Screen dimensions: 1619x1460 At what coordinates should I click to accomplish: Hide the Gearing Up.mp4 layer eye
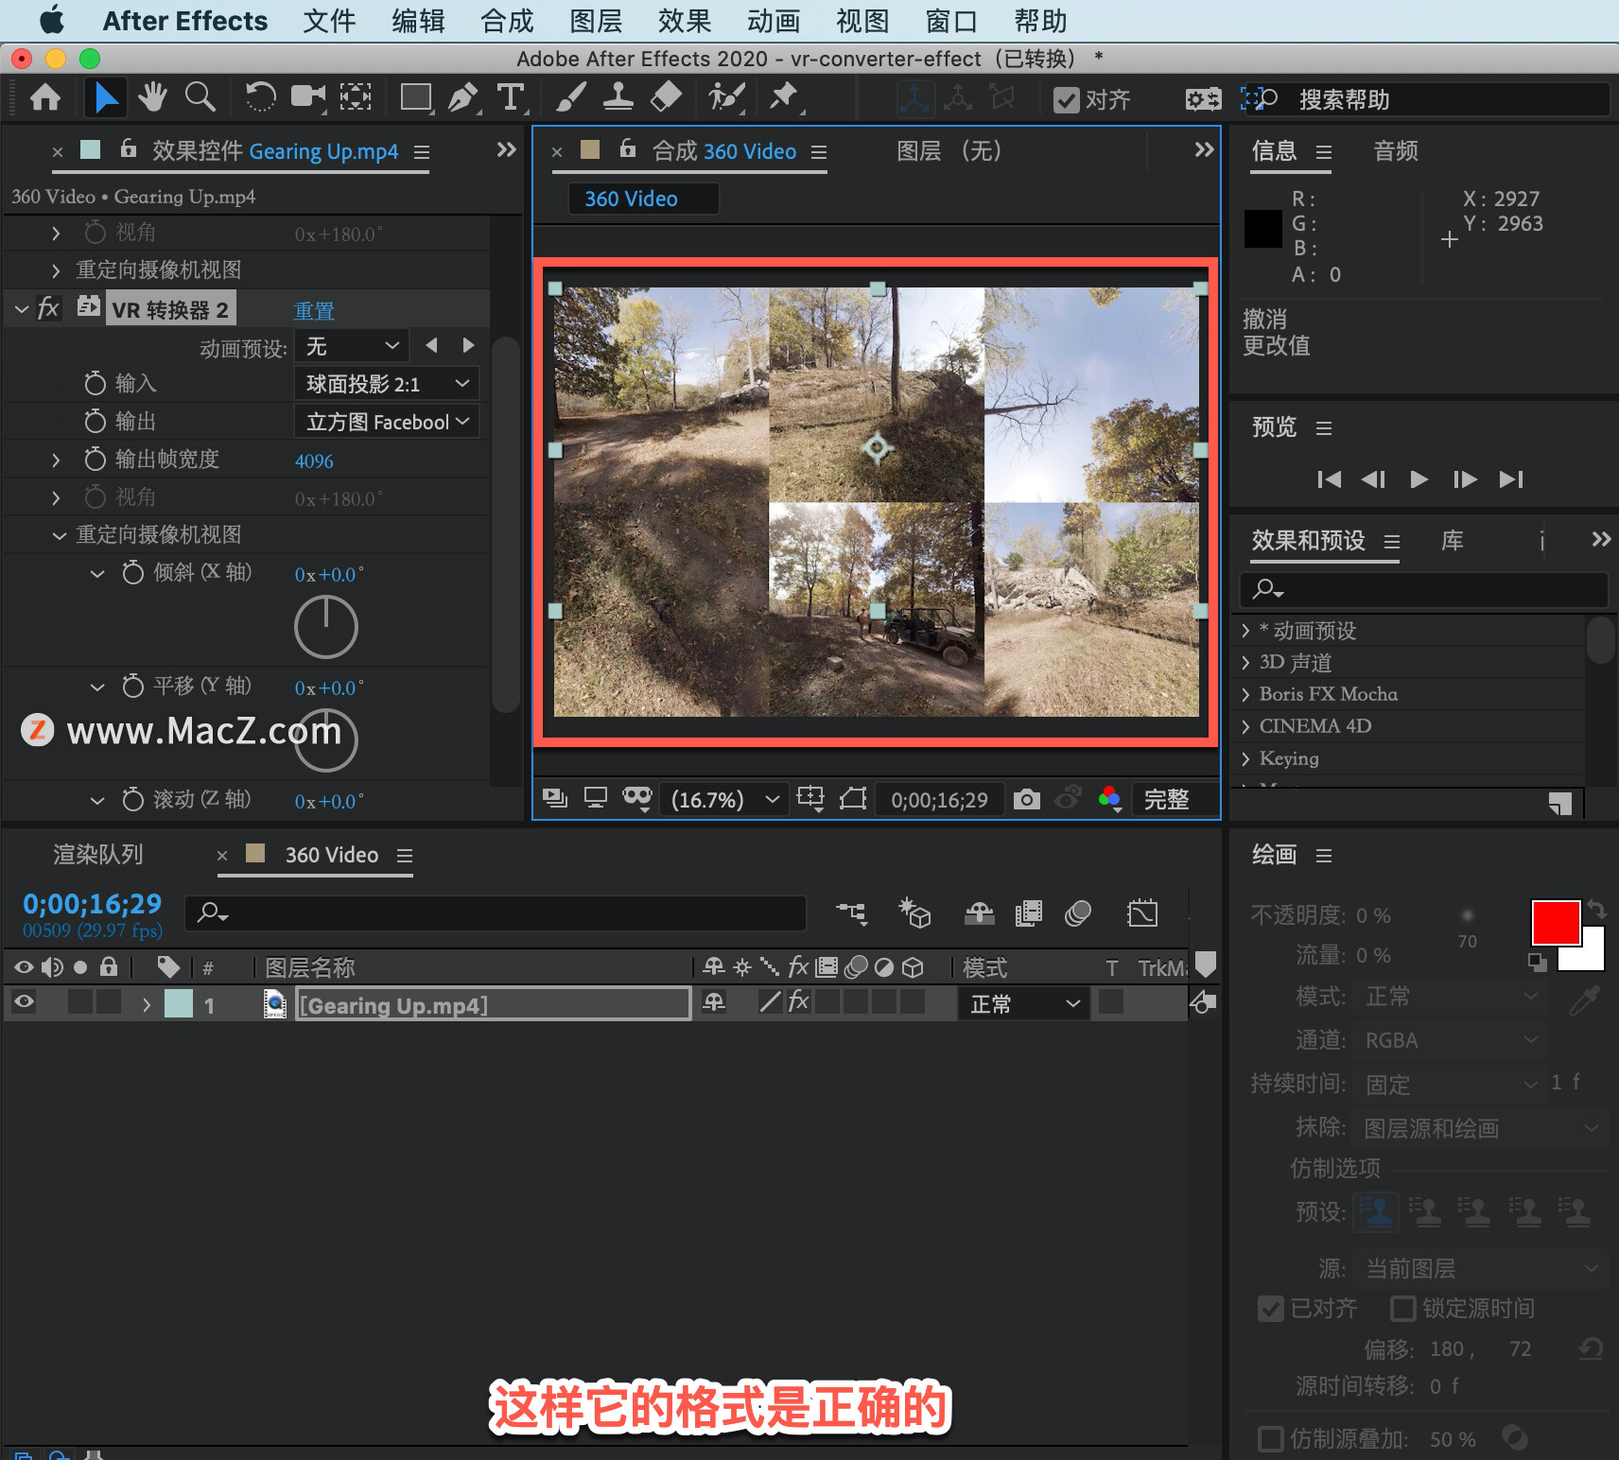click(x=24, y=1002)
